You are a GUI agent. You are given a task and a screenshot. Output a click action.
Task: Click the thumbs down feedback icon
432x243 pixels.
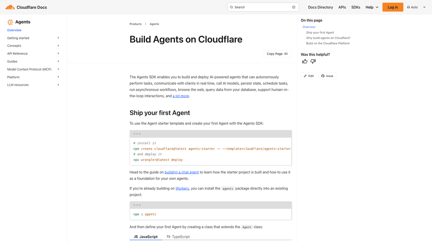click(x=313, y=62)
